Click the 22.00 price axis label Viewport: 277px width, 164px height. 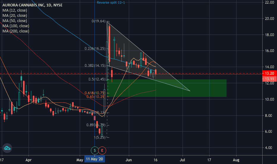(x=270, y=2)
